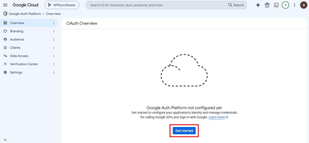Click 'Google Auth Platform not configured yet' text
This screenshot has height=143, width=309.
(x=184, y=108)
